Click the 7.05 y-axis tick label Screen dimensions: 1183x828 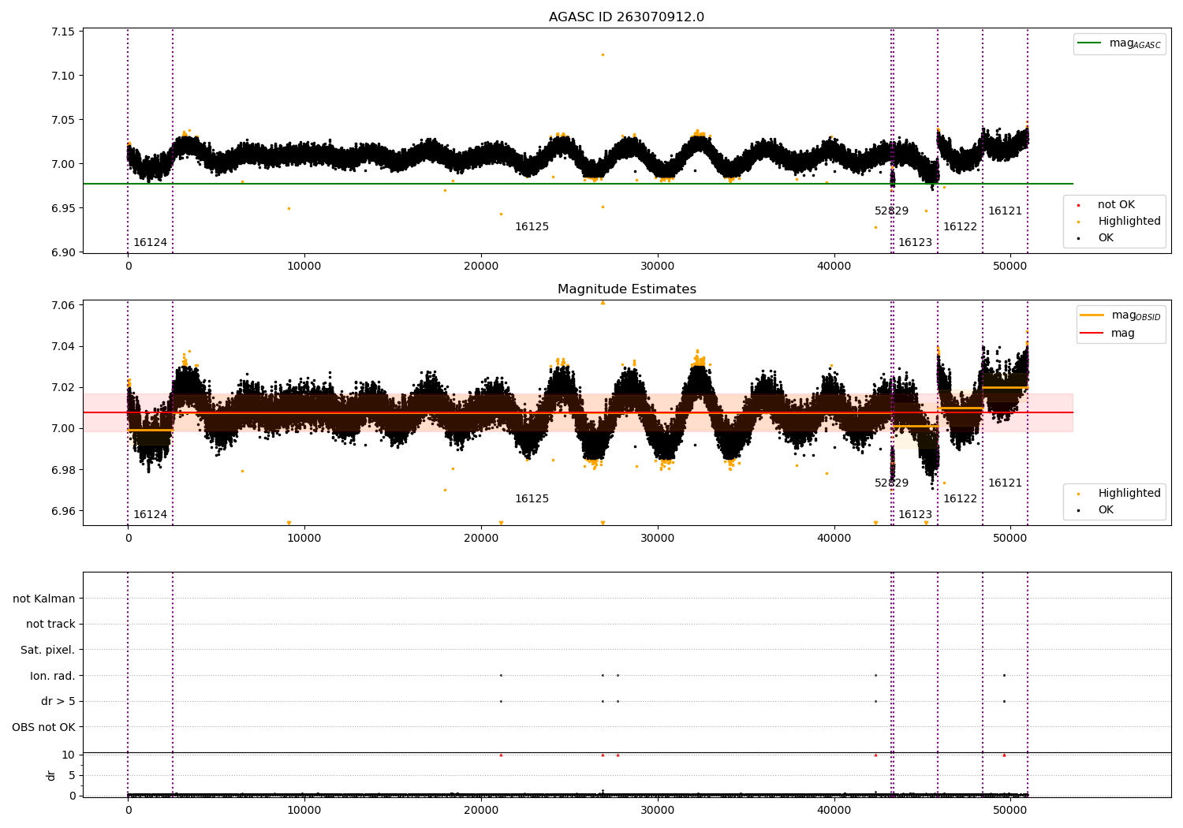62,121
